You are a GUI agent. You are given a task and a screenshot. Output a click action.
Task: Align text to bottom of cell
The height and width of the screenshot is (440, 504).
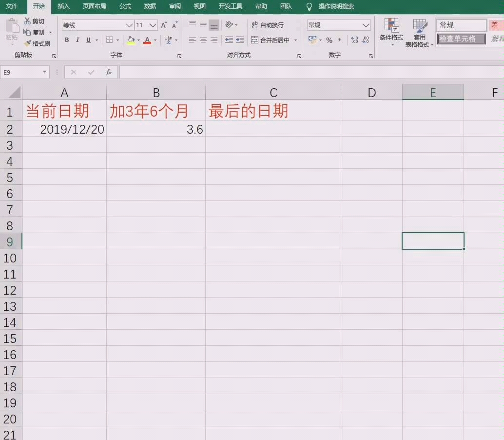pyautogui.click(x=214, y=25)
